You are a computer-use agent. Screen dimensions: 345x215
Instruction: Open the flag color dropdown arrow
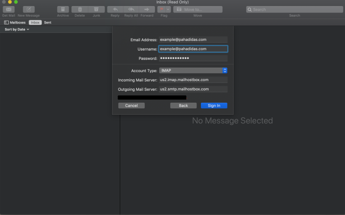click(168, 9)
